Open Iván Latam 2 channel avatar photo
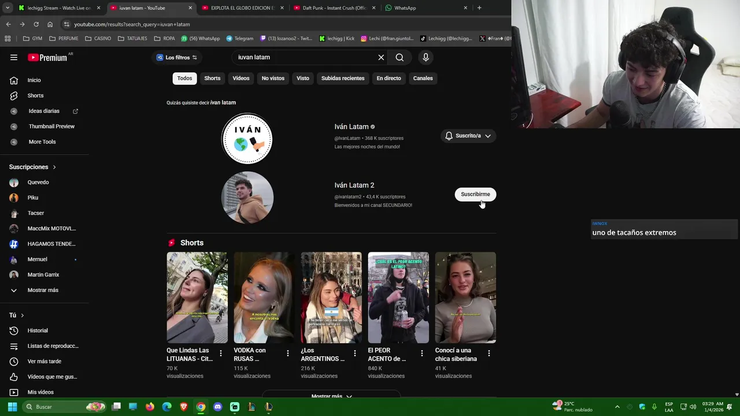The width and height of the screenshot is (740, 416). pyautogui.click(x=247, y=197)
